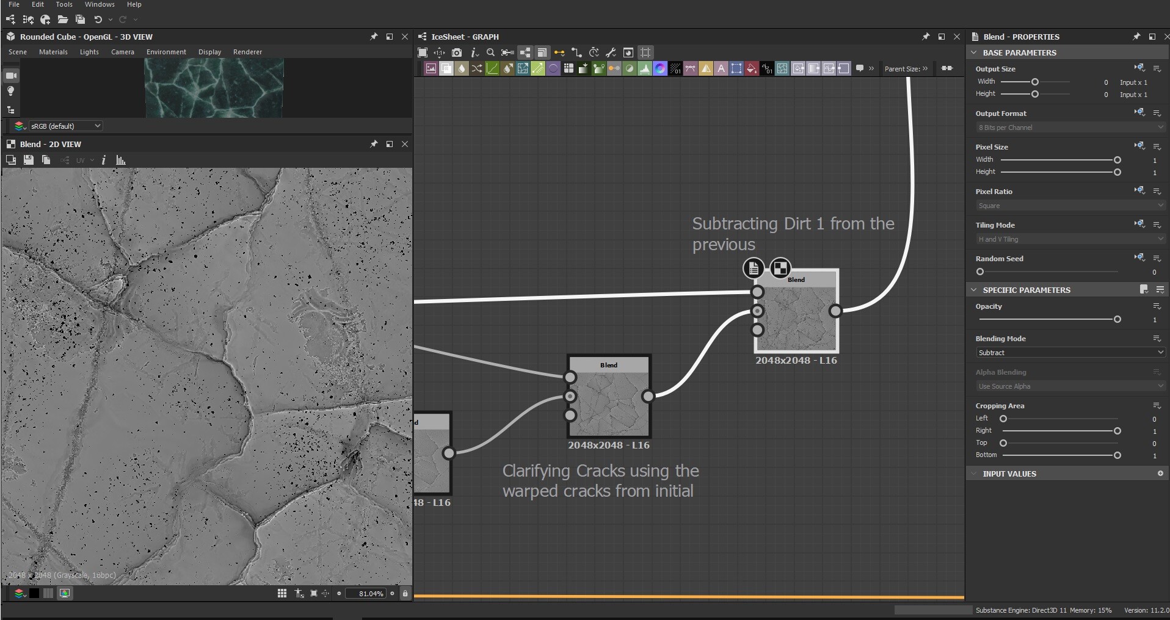
Task: Click the Opacity slider handle
Action: pos(1117,319)
